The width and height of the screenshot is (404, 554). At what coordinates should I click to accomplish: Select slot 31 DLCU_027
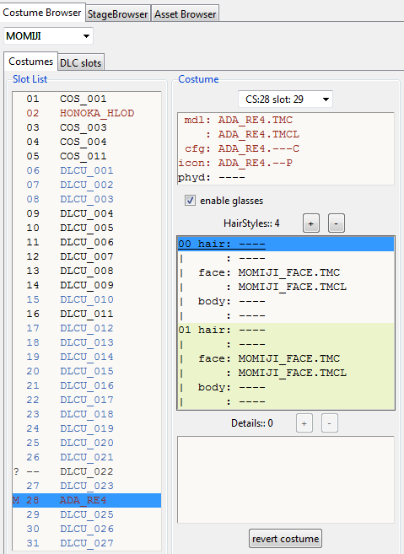(x=87, y=543)
